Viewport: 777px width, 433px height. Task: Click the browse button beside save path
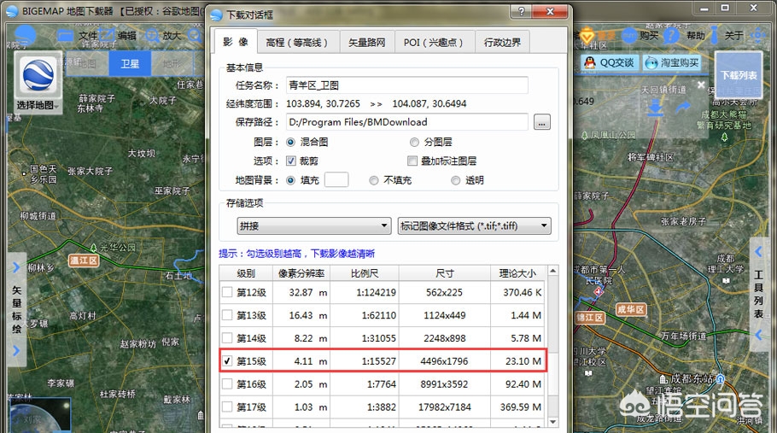coord(541,122)
